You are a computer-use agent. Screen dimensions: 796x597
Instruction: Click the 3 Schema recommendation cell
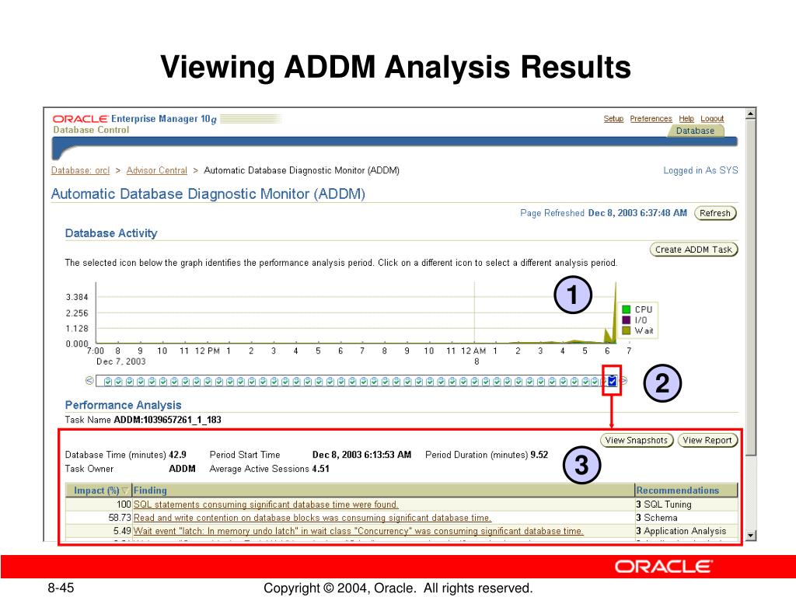[686, 517]
